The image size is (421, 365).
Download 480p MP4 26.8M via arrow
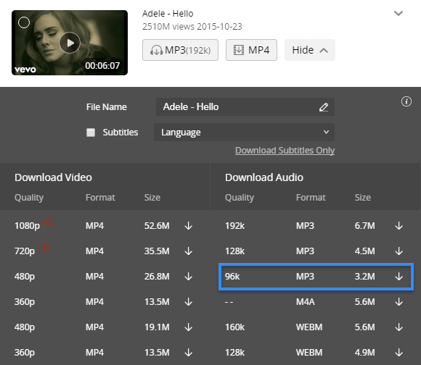tap(189, 277)
